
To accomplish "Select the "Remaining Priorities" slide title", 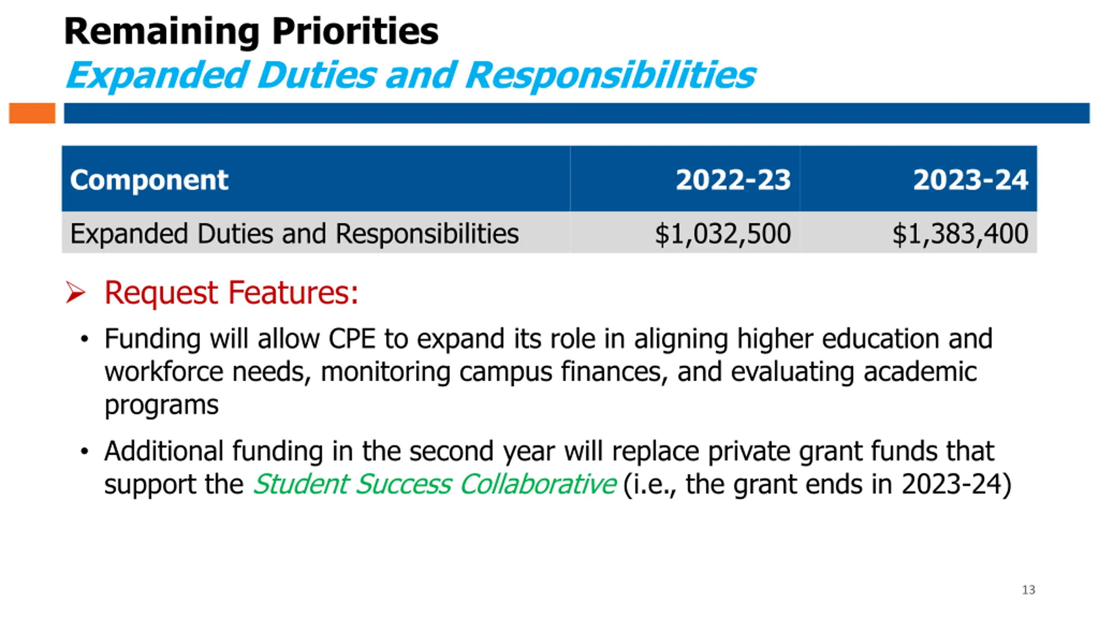I will (251, 31).
